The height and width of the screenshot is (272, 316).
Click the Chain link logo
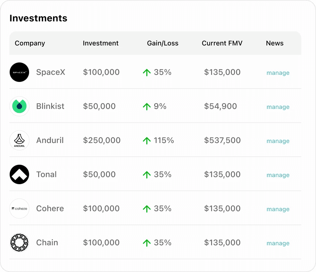pos(19,243)
